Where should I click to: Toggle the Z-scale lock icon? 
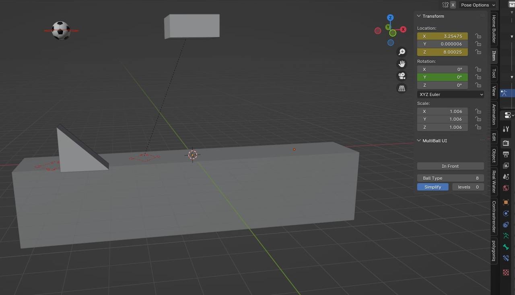[478, 127]
